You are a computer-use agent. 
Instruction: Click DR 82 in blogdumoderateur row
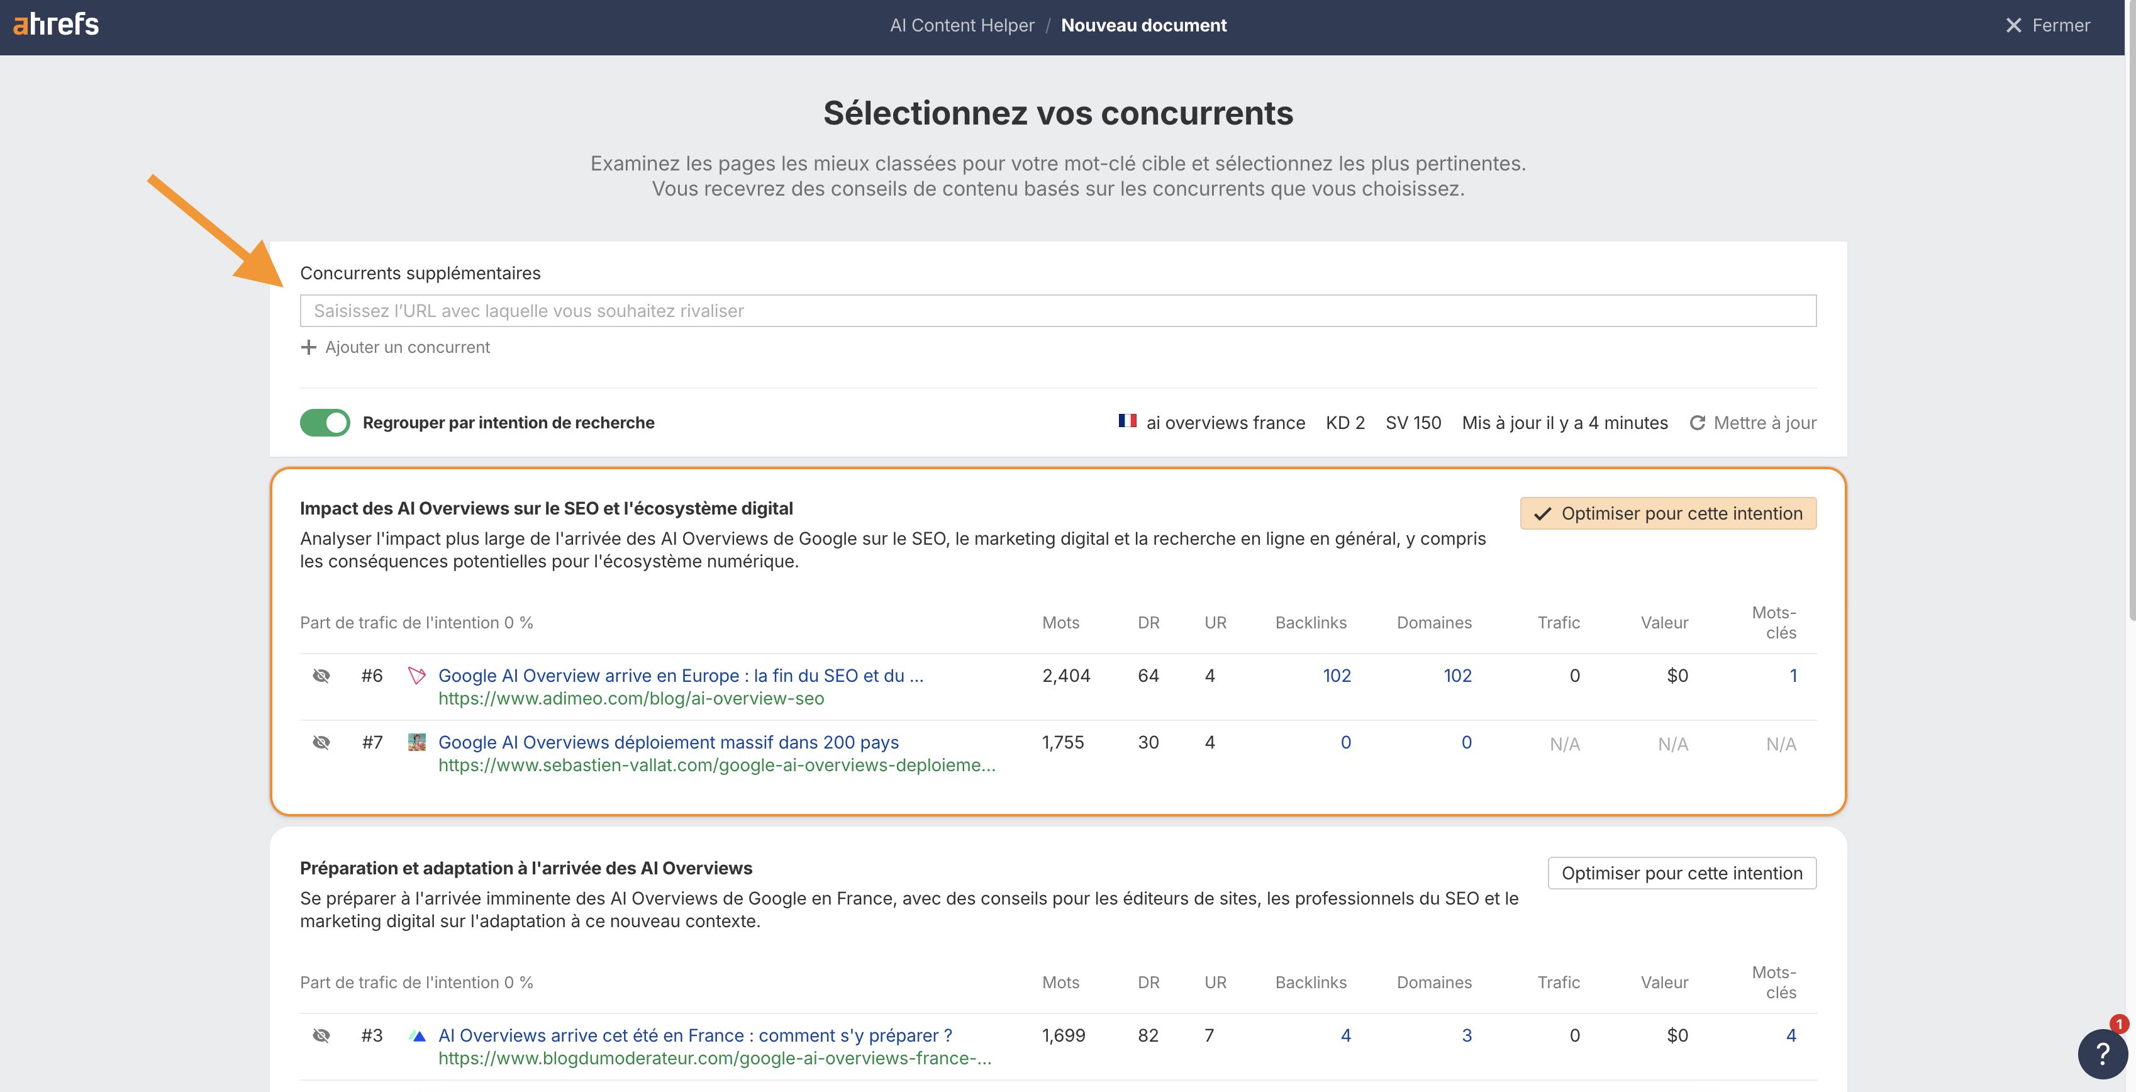coord(1148,1035)
